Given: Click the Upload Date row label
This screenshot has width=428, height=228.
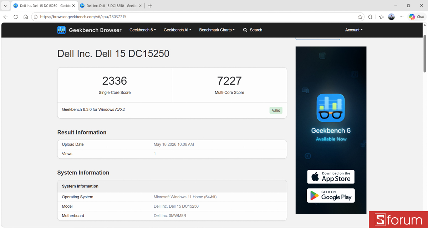Looking at the screenshot, I should pyautogui.click(x=73, y=144).
